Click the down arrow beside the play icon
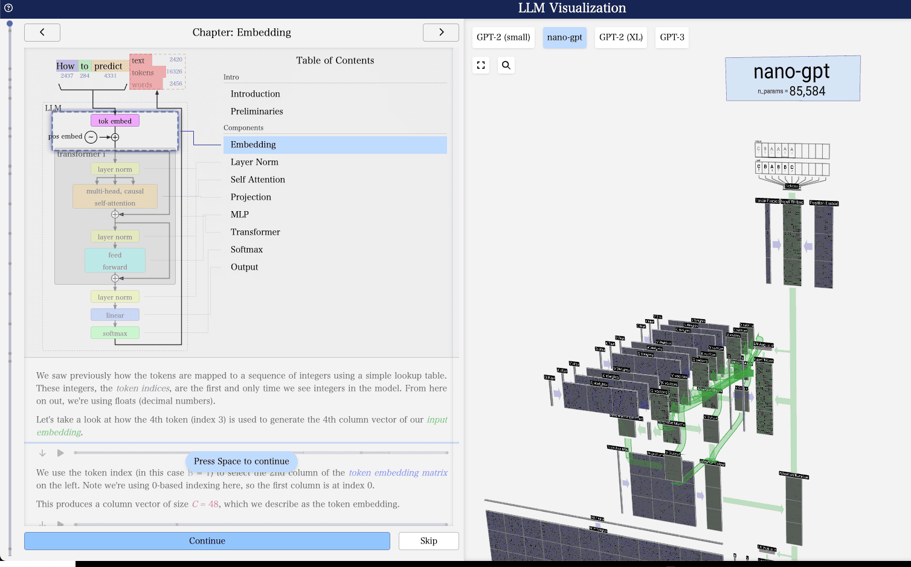This screenshot has height=567, width=911. [42, 453]
